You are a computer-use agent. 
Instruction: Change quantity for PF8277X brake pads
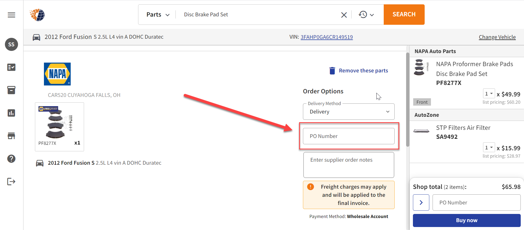tap(489, 93)
